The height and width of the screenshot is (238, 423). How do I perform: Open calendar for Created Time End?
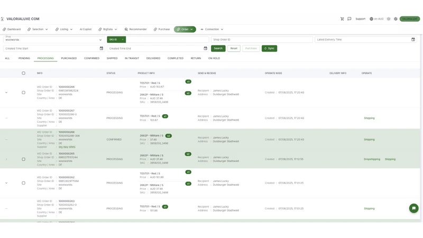(x=205, y=49)
